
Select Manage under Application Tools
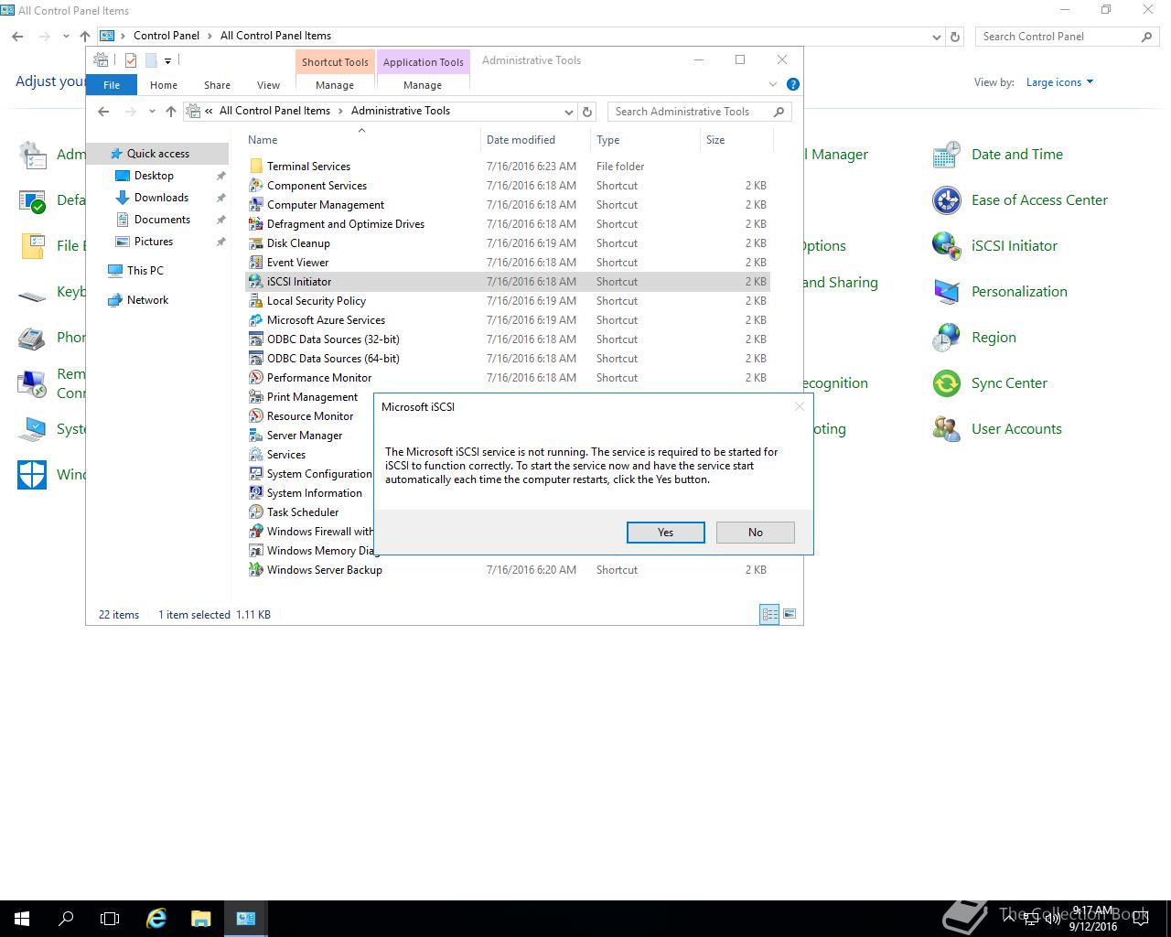(423, 85)
